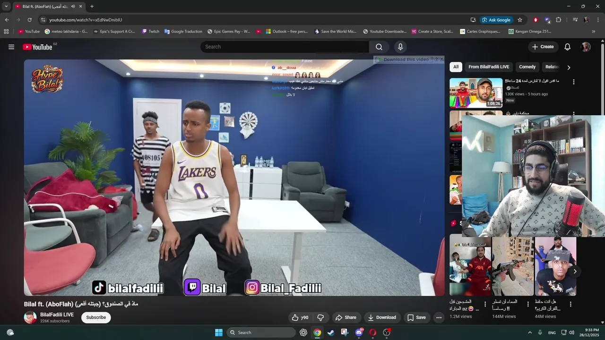This screenshot has height=340, width=605.
Task: Go to the YouTube home logo
Action: click(x=37, y=47)
